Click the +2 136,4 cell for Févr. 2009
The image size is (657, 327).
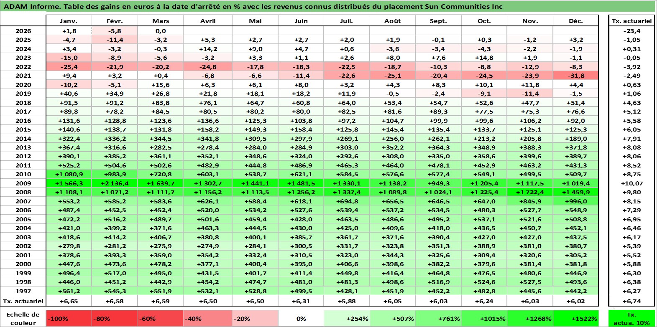coord(115,183)
